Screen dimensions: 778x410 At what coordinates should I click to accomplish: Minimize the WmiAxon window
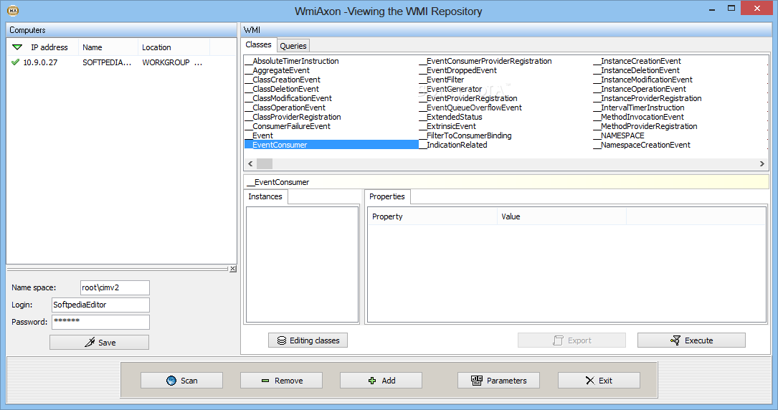[712, 9]
